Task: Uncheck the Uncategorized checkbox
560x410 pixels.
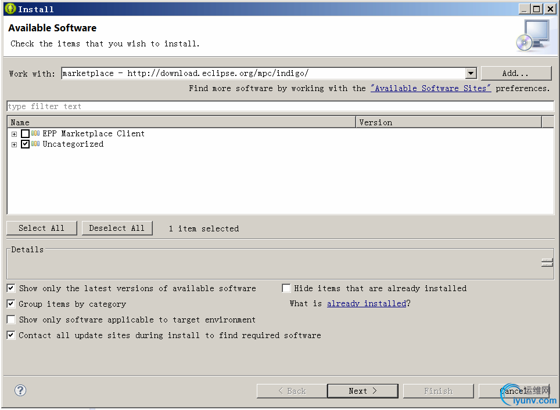Action: click(x=25, y=144)
